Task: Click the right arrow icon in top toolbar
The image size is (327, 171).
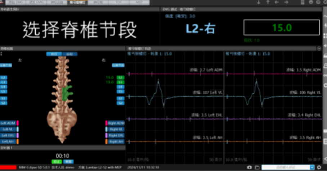Action: pos(286,2)
